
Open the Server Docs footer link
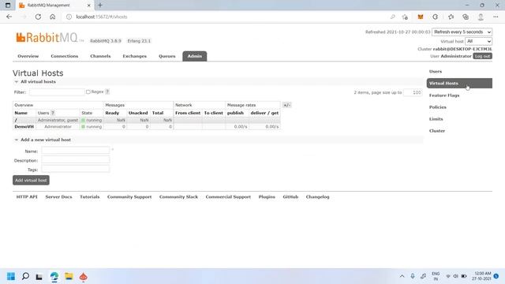(58, 196)
